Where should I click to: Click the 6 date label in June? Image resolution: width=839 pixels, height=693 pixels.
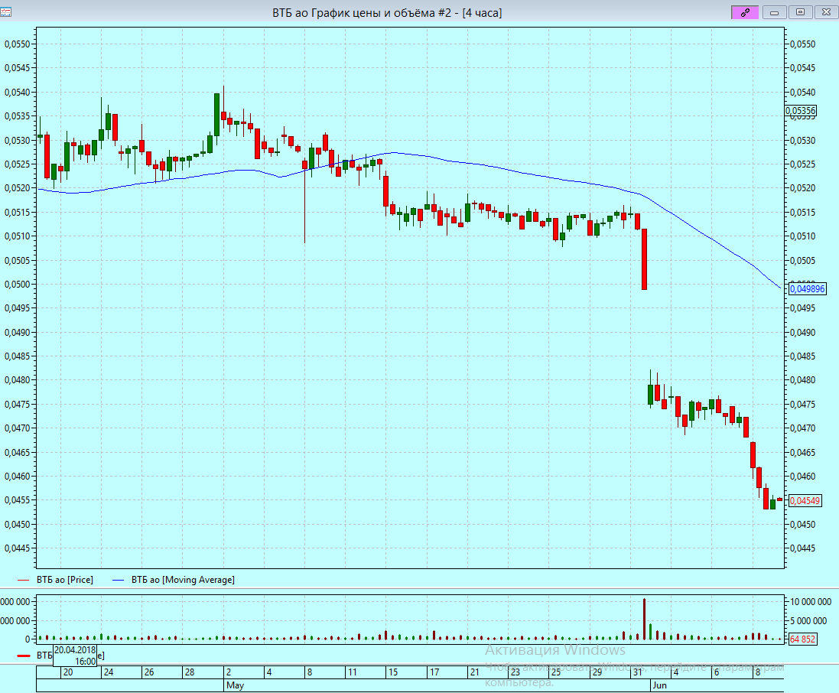point(717,672)
